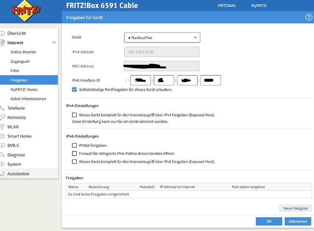Click the Diagnose icon in sidebar
Viewport: 314px width, 231px height.
pos(2,155)
